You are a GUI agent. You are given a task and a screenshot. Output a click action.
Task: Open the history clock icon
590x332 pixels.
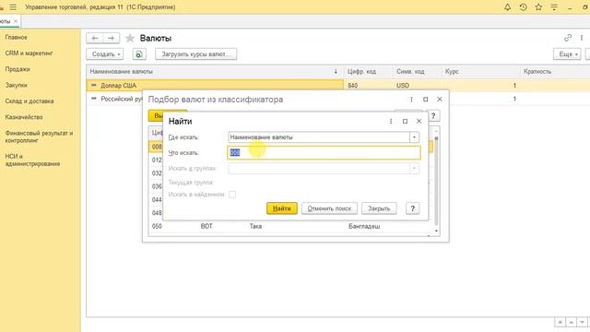point(523,6)
